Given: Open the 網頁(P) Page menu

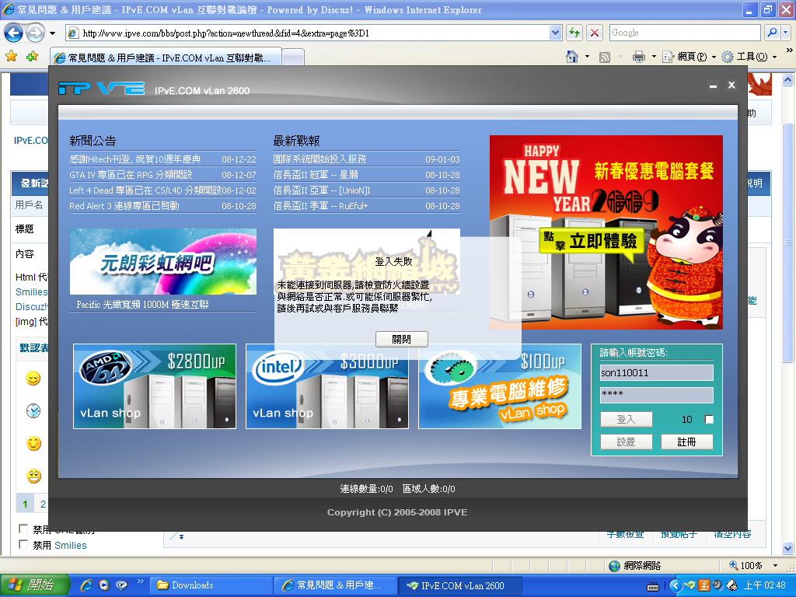Looking at the screenshot, I should coord(690,57).
